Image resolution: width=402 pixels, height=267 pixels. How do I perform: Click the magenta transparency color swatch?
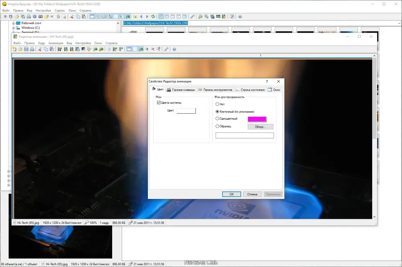coord(257,119)
